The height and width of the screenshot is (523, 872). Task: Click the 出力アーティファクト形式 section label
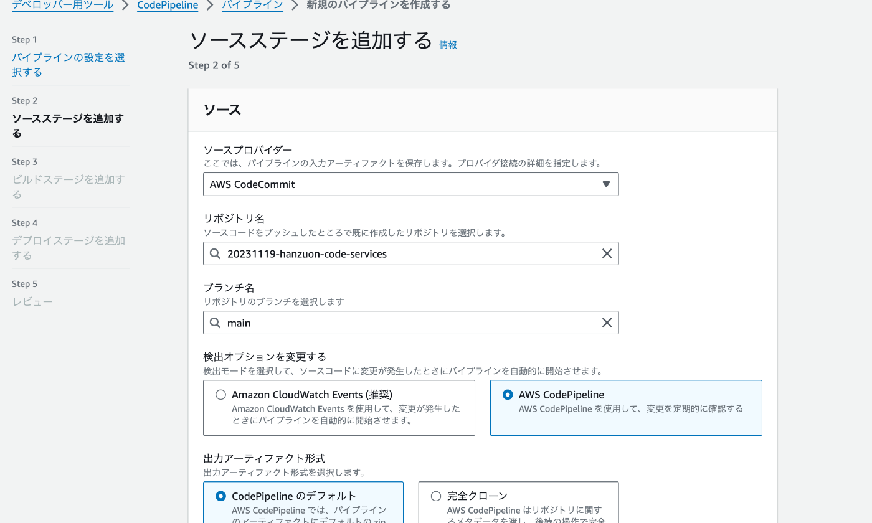tap(265, 458)
